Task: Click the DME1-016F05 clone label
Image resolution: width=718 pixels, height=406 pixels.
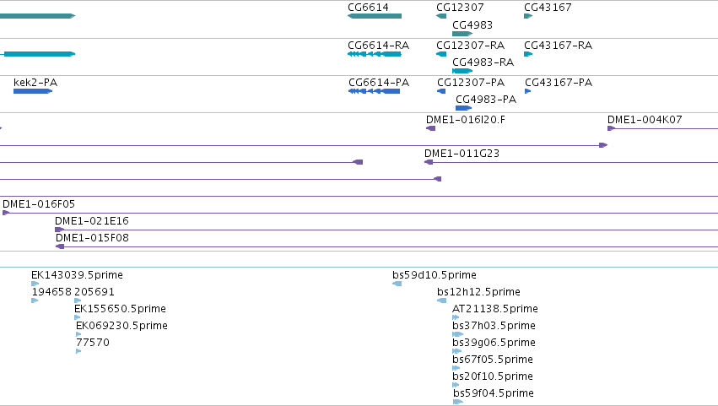Action: coord(39,204)
